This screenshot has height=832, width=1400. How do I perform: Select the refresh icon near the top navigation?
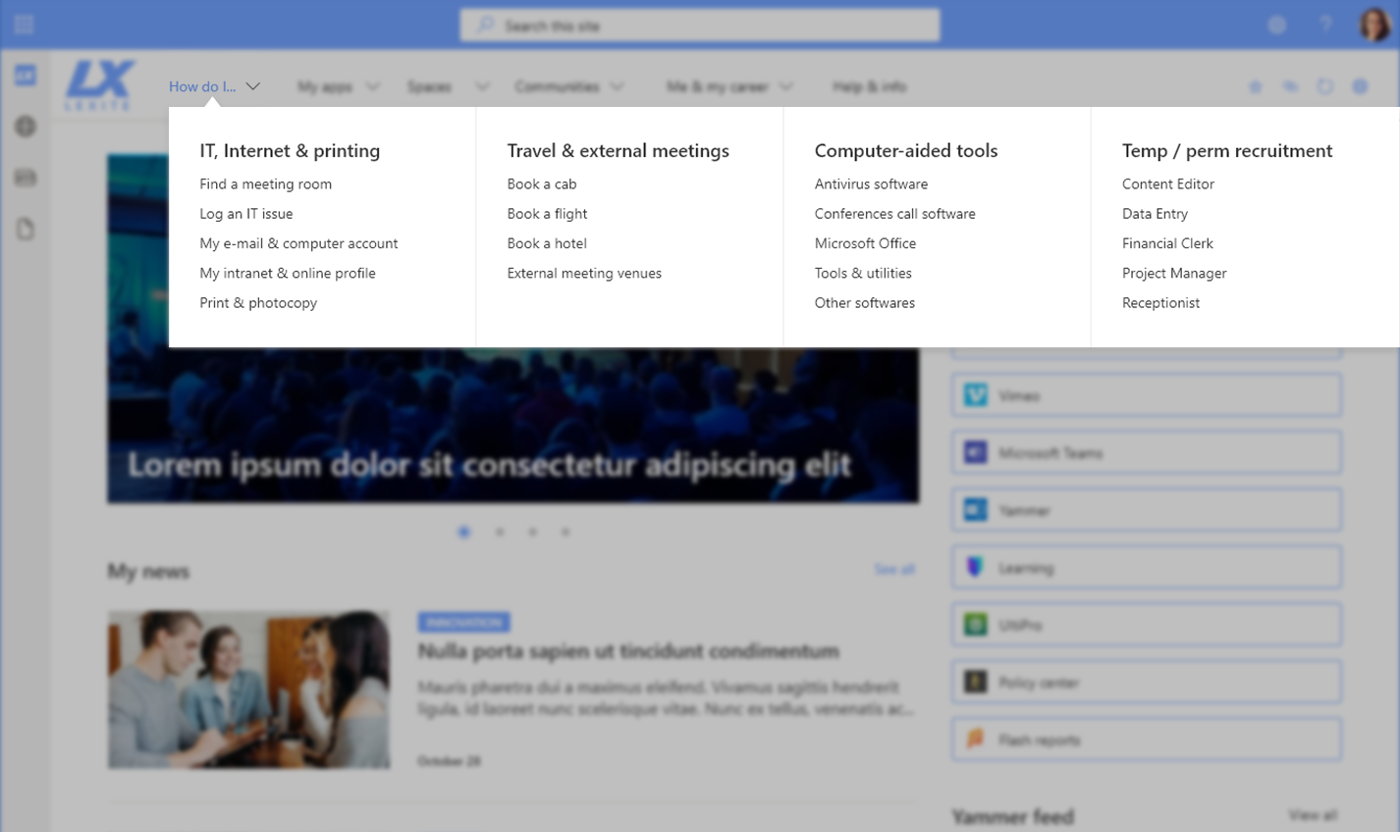(x=1324, y=86)
